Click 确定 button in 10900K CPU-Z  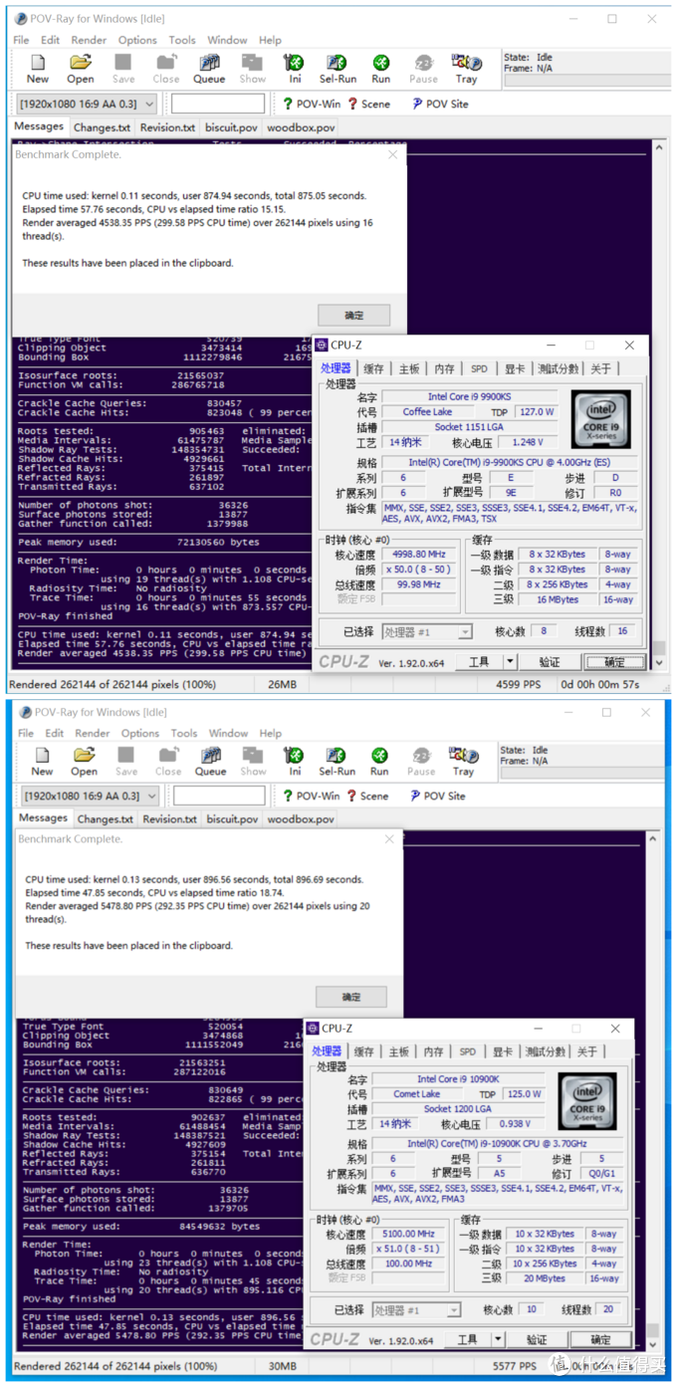coord(601,1340)
